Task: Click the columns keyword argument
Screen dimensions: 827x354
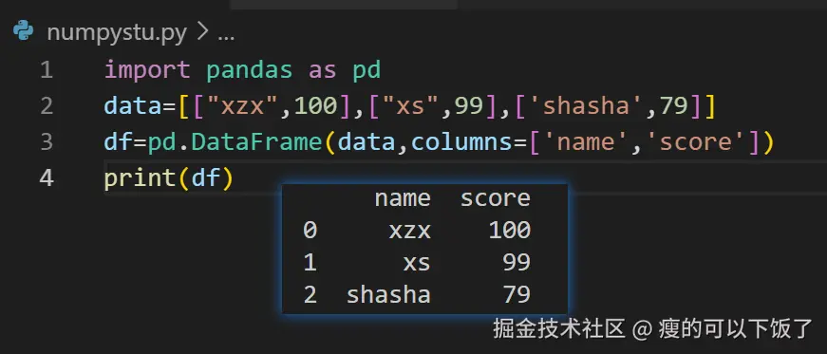Action: pyautogui.click(x=461, y=142)
